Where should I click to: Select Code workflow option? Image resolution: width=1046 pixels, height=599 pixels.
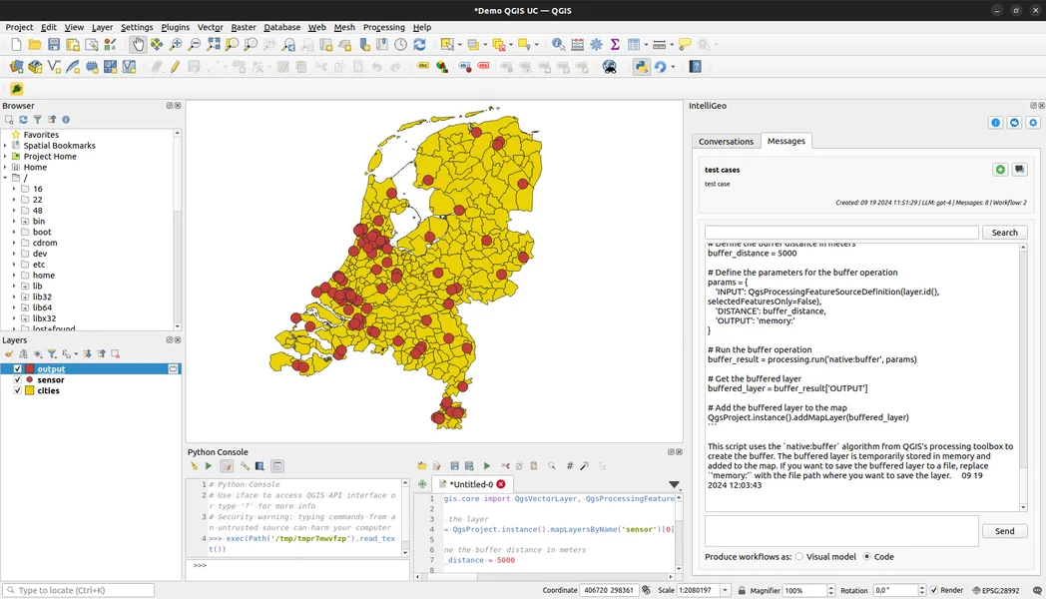point(867,556)
